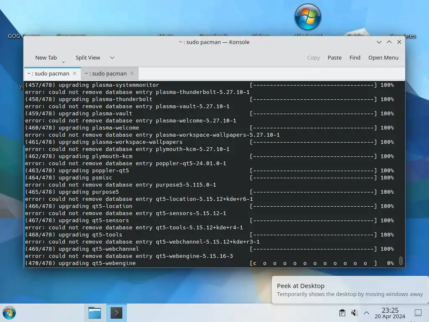Image resolution: width=429 pixels, height=322 pixels.
Task: Switch to the second sudo pacman tab
Action: pyautogui.click(x=106, y=73)
